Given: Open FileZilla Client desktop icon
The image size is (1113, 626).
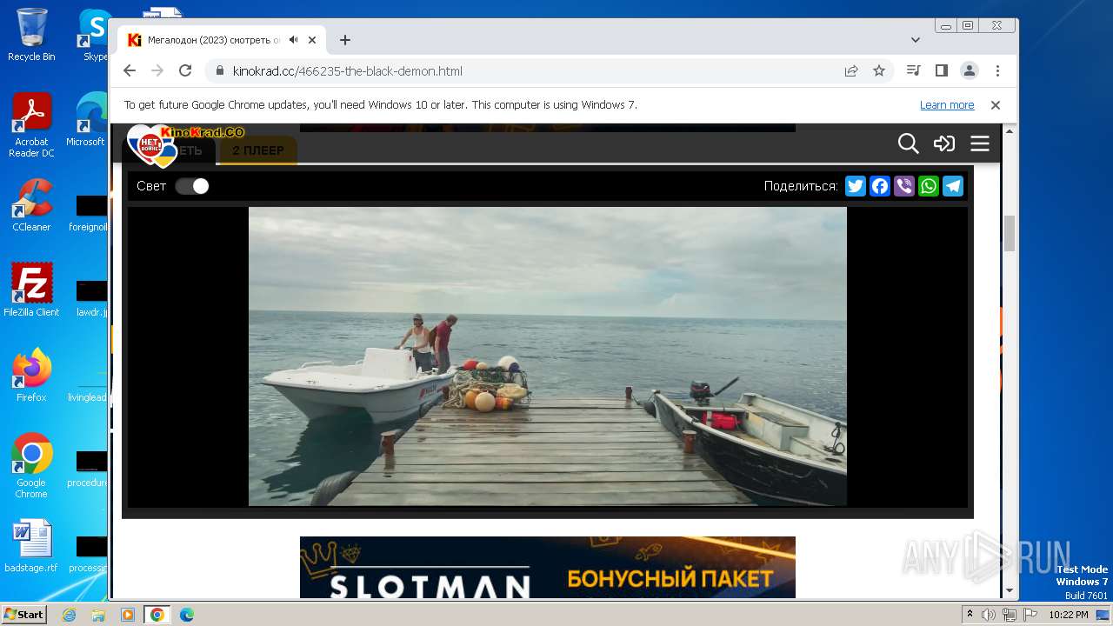Looking at the screenshot, I should point(31,290).
